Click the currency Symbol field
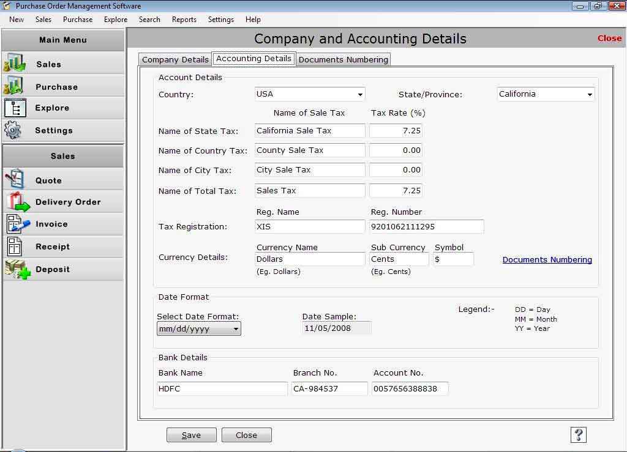Image resolution: width=627 pixels, height=452 pixels. (453, 259)
